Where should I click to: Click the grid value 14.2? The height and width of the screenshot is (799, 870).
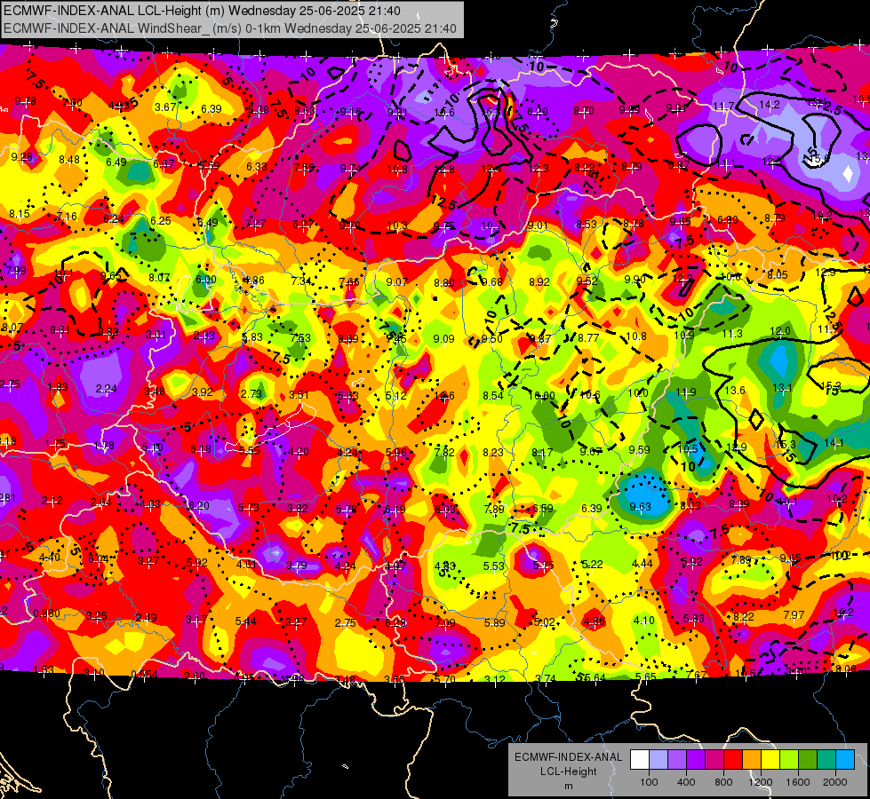(769, 104)
